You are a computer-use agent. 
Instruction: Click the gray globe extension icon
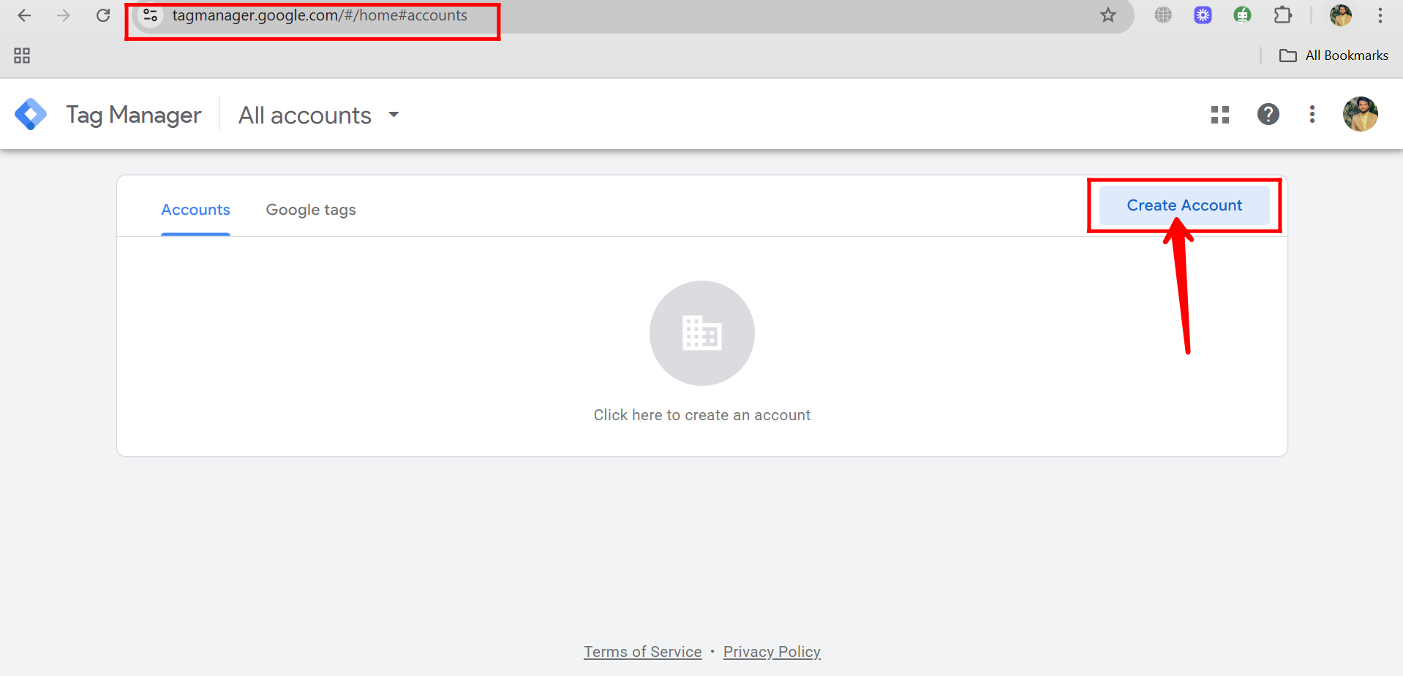point(1163,15)
